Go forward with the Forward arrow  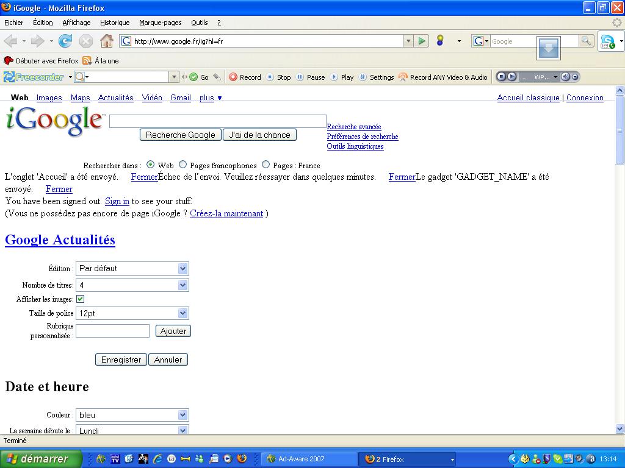click(38, 41)
